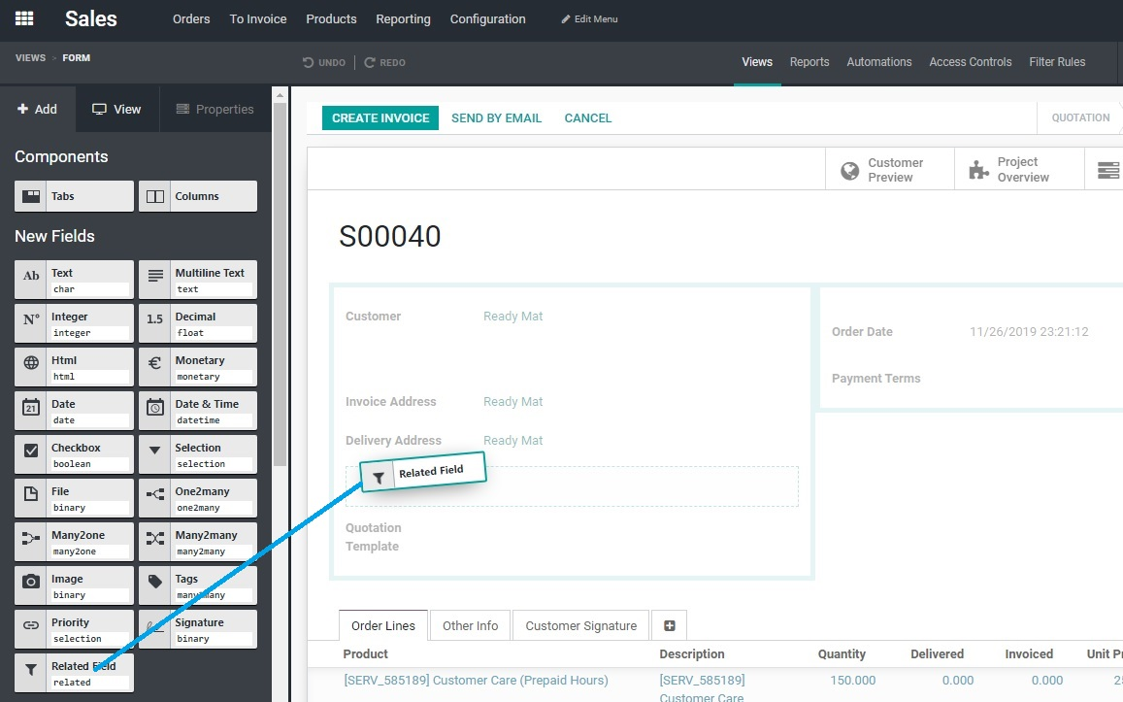Click the Create Invoice button
The height and width of the screenshot is (702, 1123).
[x=380, y=118]
